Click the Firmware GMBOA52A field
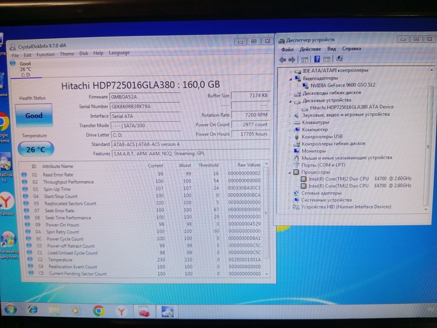437x328 pixels. point(144,97)
